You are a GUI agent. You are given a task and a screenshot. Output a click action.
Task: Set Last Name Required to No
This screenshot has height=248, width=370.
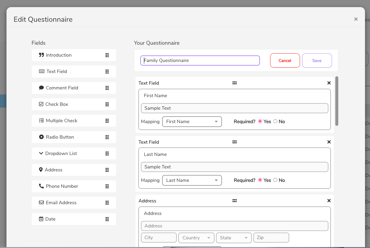click(x=275, y=180)
